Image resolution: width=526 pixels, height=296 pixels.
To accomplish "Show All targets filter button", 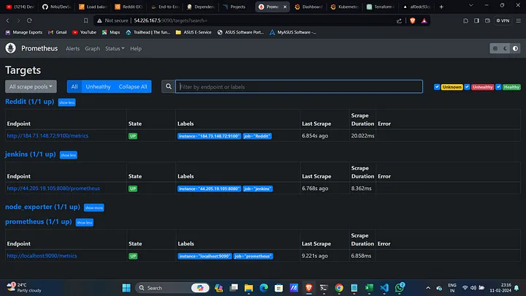I will click(x=74, y=86).
